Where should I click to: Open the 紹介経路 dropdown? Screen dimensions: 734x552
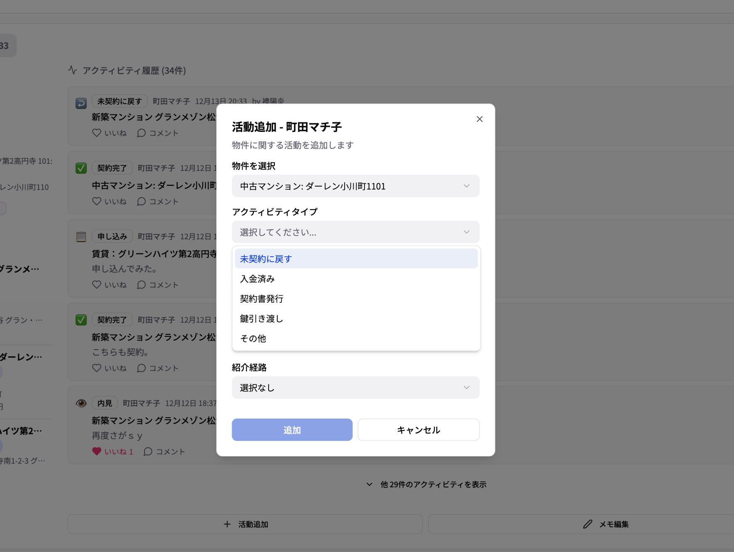point(355,387)
